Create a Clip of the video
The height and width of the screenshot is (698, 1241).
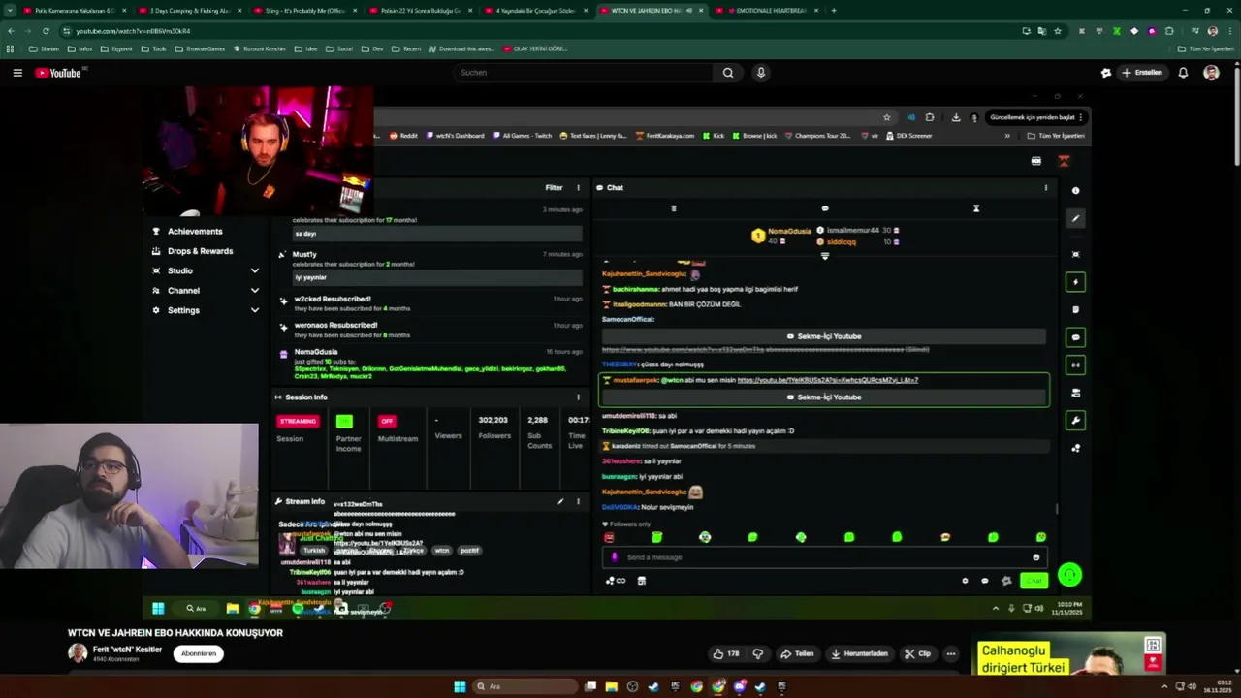click(x=917, y=653)
